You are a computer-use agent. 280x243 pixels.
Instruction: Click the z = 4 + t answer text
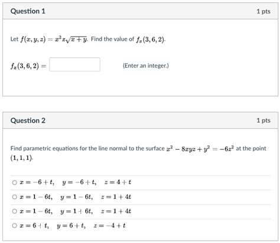click(118, 182)
